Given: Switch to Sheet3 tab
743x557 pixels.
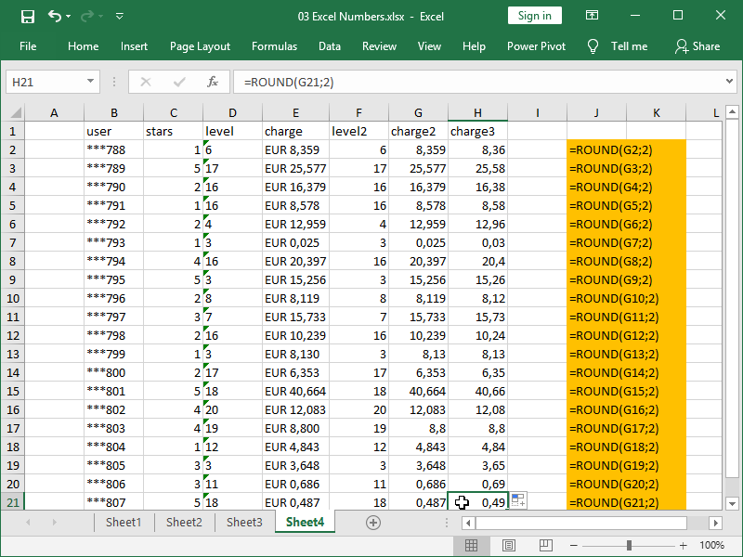Looking at the screenshot, I should pyautogui.click(x=244, y=522).
